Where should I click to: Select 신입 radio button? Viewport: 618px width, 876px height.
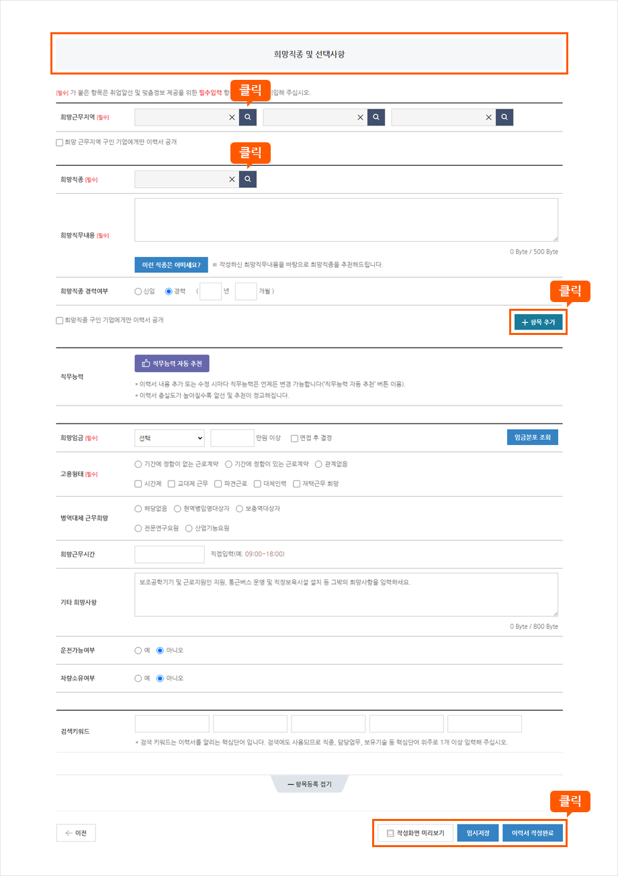tap(138, 291)
